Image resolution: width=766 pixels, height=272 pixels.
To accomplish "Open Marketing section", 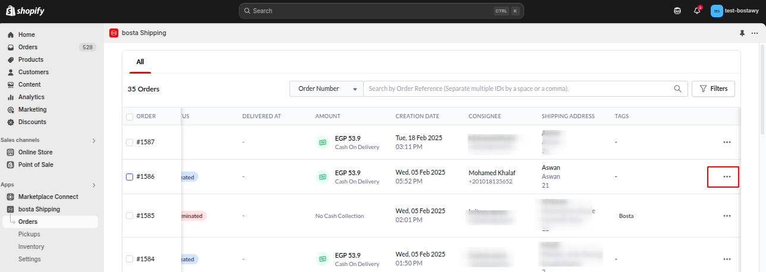I will click(x=32, y=109).
